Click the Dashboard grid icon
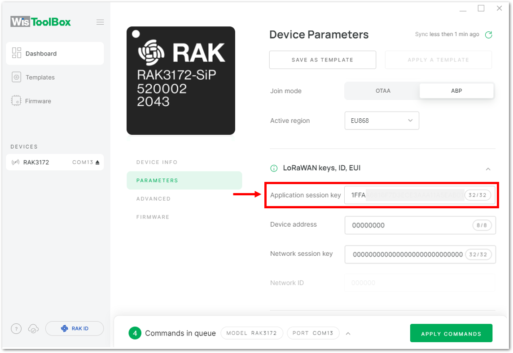Viewport: 513px width, 353px height. click(16, 53)
